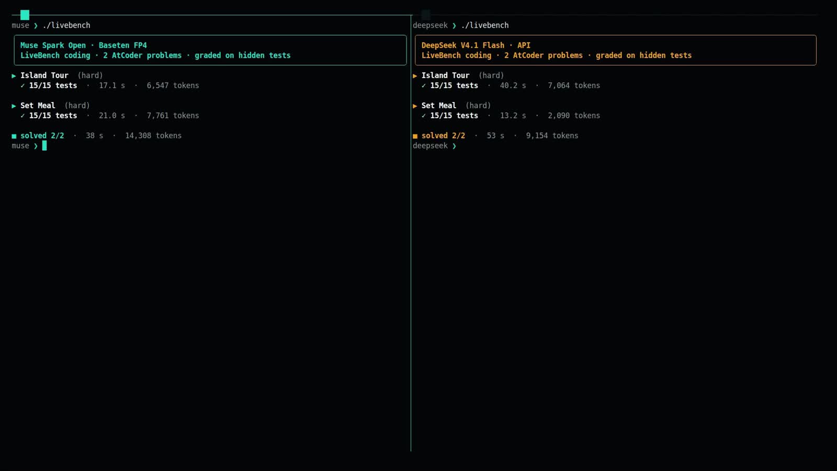
Task: Click the orange square before deepseek solved 2/2
Action: [x=415, y=136]
